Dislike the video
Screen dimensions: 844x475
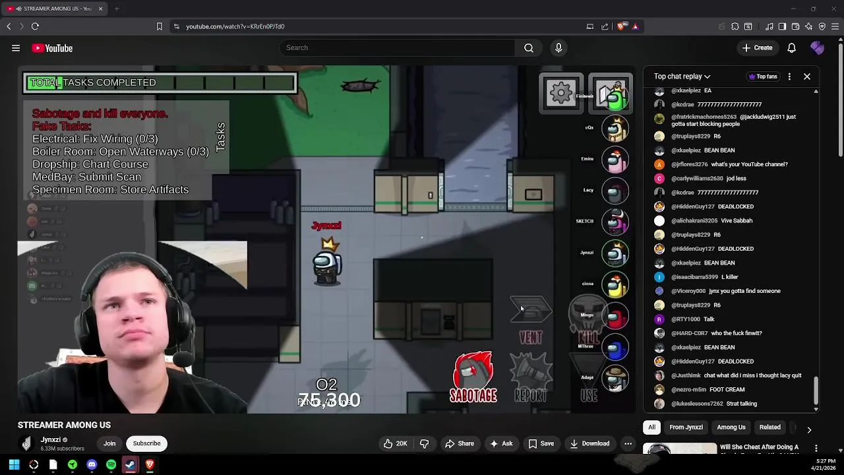pos(424,444)
